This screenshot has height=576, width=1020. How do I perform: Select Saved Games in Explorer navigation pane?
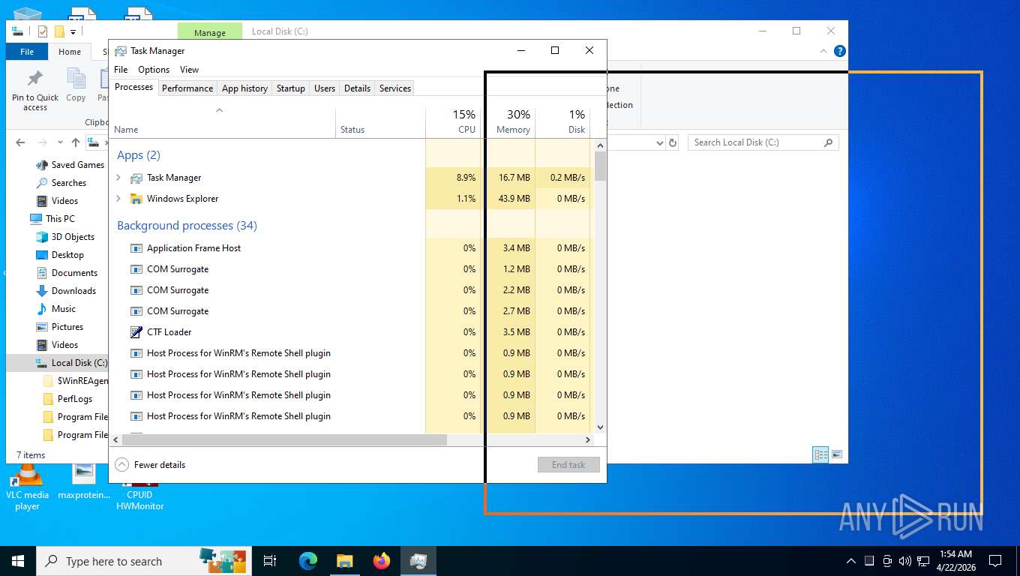click(77, 165)
